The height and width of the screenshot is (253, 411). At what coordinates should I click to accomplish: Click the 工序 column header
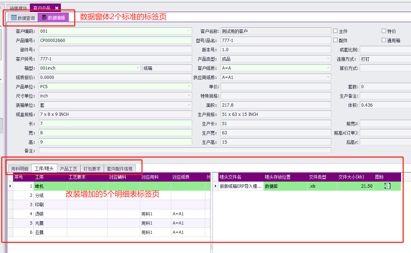[x=50, y=177]
